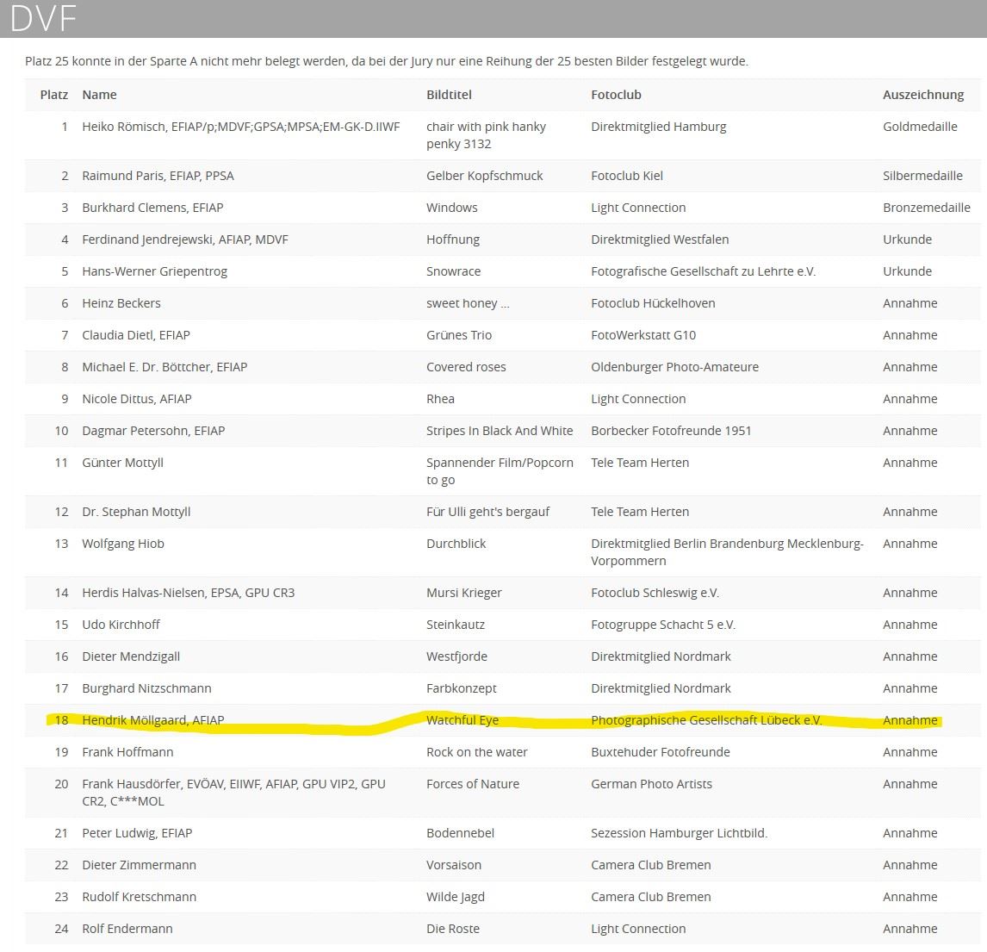Click the club German Photo Artists

point(651,785)
